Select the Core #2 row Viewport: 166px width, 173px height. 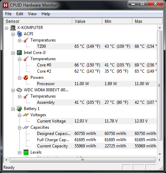click(96, 71)
